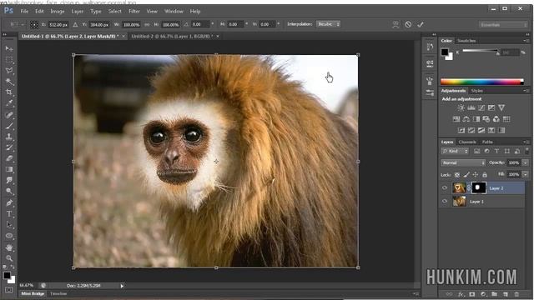534x300 pixels.
Task: Switch to the Swatches tab
Action: pos(466,41)
